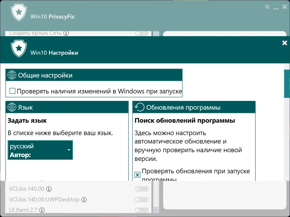
Task: Click the down chevron on the left scrollbar
Action: click(156, 210)
